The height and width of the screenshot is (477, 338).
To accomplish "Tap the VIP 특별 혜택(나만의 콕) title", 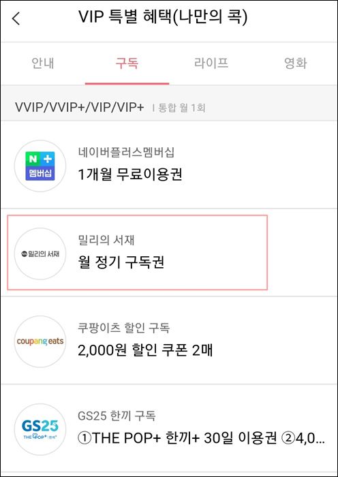I will pyautogui.click(x=163, y=17).
